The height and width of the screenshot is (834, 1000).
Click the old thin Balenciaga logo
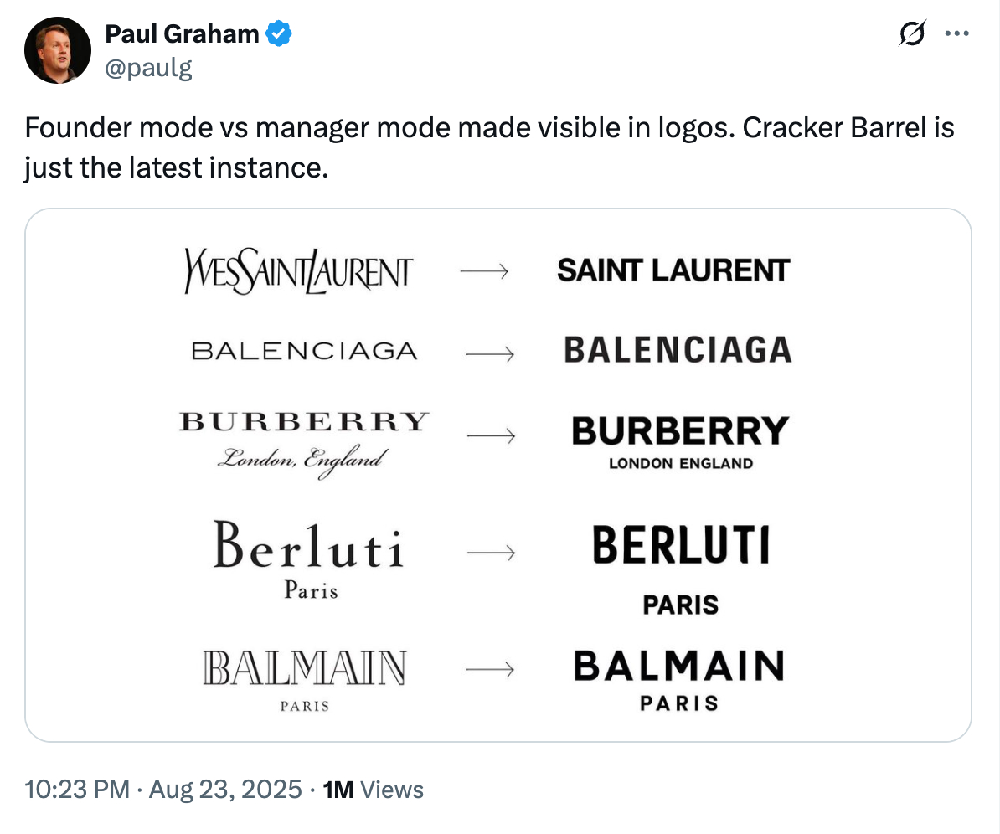click(304, 351)
